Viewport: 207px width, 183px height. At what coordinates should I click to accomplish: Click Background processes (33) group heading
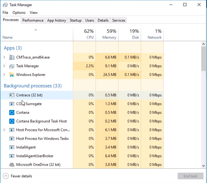coord(33,86)
